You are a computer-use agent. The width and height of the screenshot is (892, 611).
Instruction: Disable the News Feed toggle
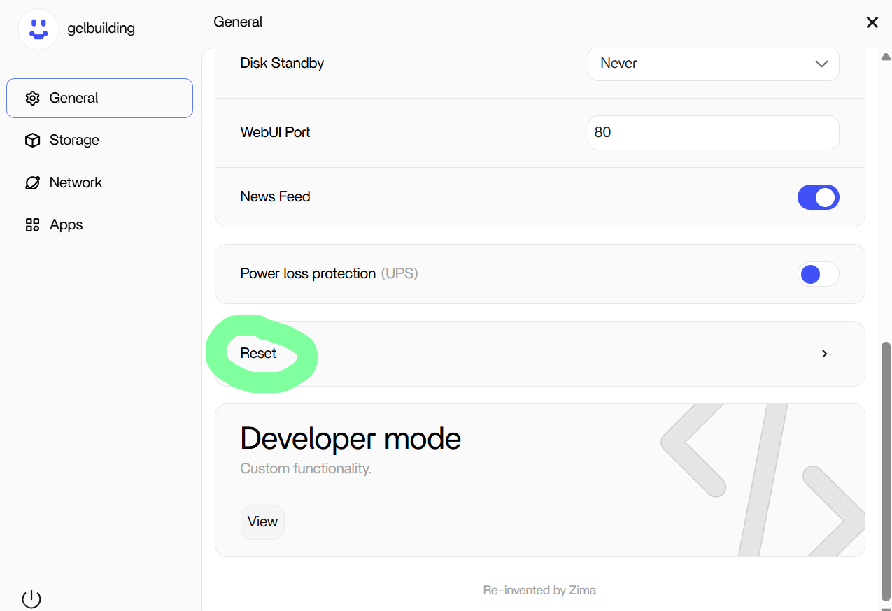818,198
